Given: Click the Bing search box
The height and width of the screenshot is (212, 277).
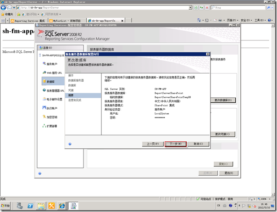Looking at the screenshot, I should click(238, 8).
